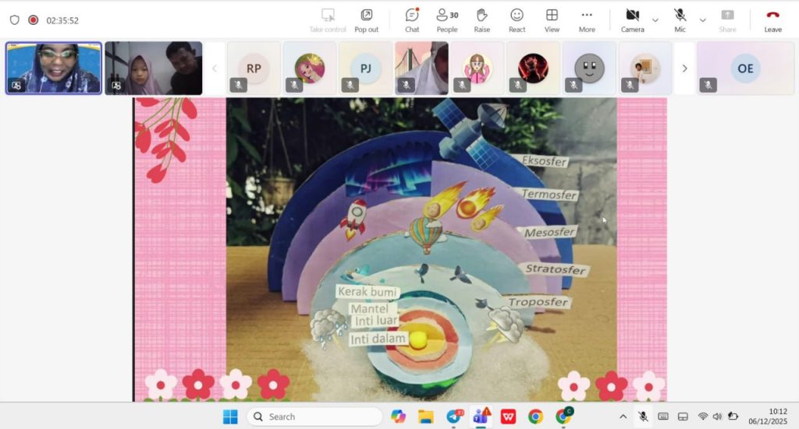799x429 pixels.
Task: Open the Chat panel
Action: coord(412,19)
